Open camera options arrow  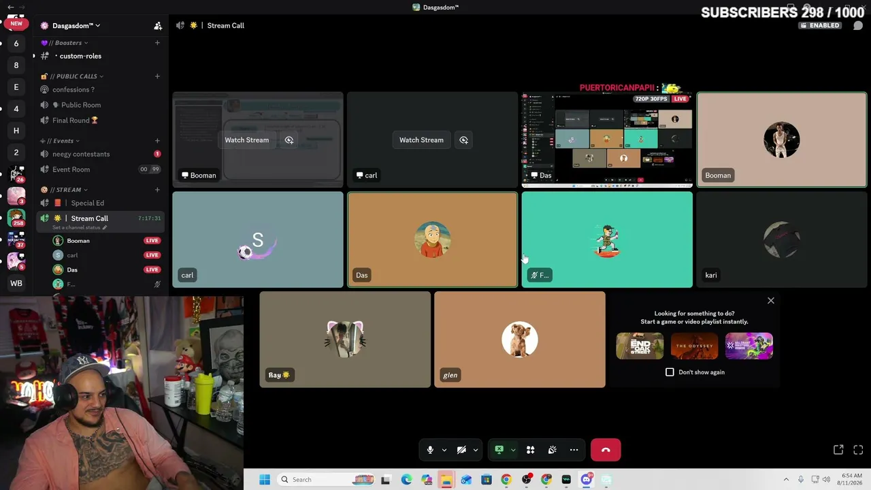[476, 450]
